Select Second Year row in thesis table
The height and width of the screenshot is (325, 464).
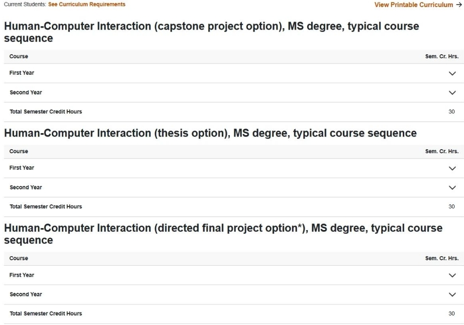(234, 187)
